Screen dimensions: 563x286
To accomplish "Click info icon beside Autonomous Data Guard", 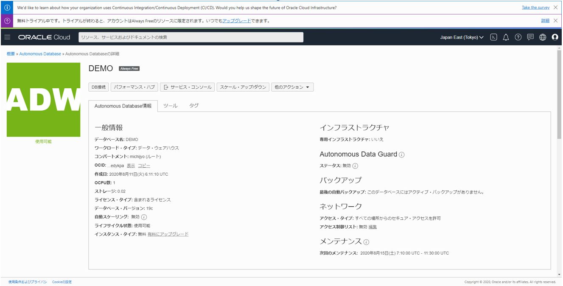I will [402, 155].
